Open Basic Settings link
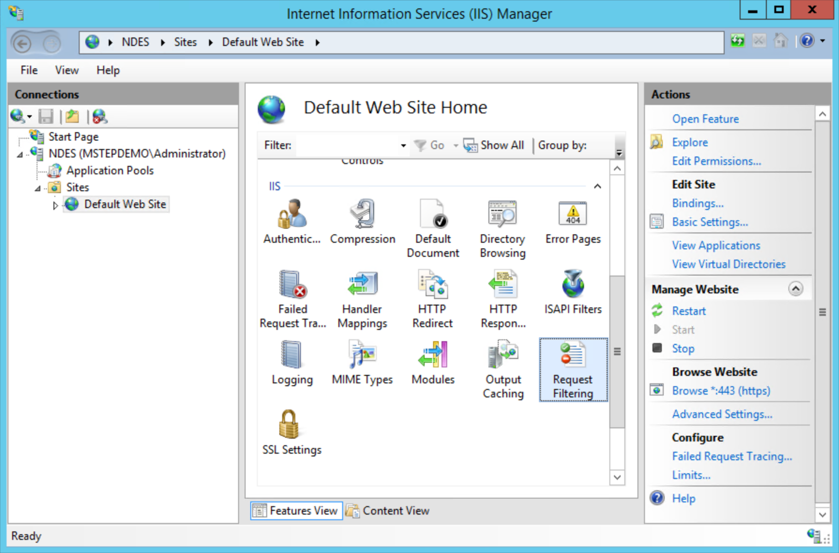 (x=710, y=222)
